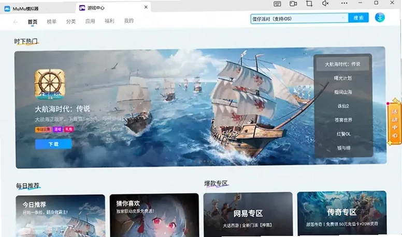Click the 大航海时代 ship wheel game icon
Image resolution: width=402 pixels, height=237 pixels.
point(50,84)
